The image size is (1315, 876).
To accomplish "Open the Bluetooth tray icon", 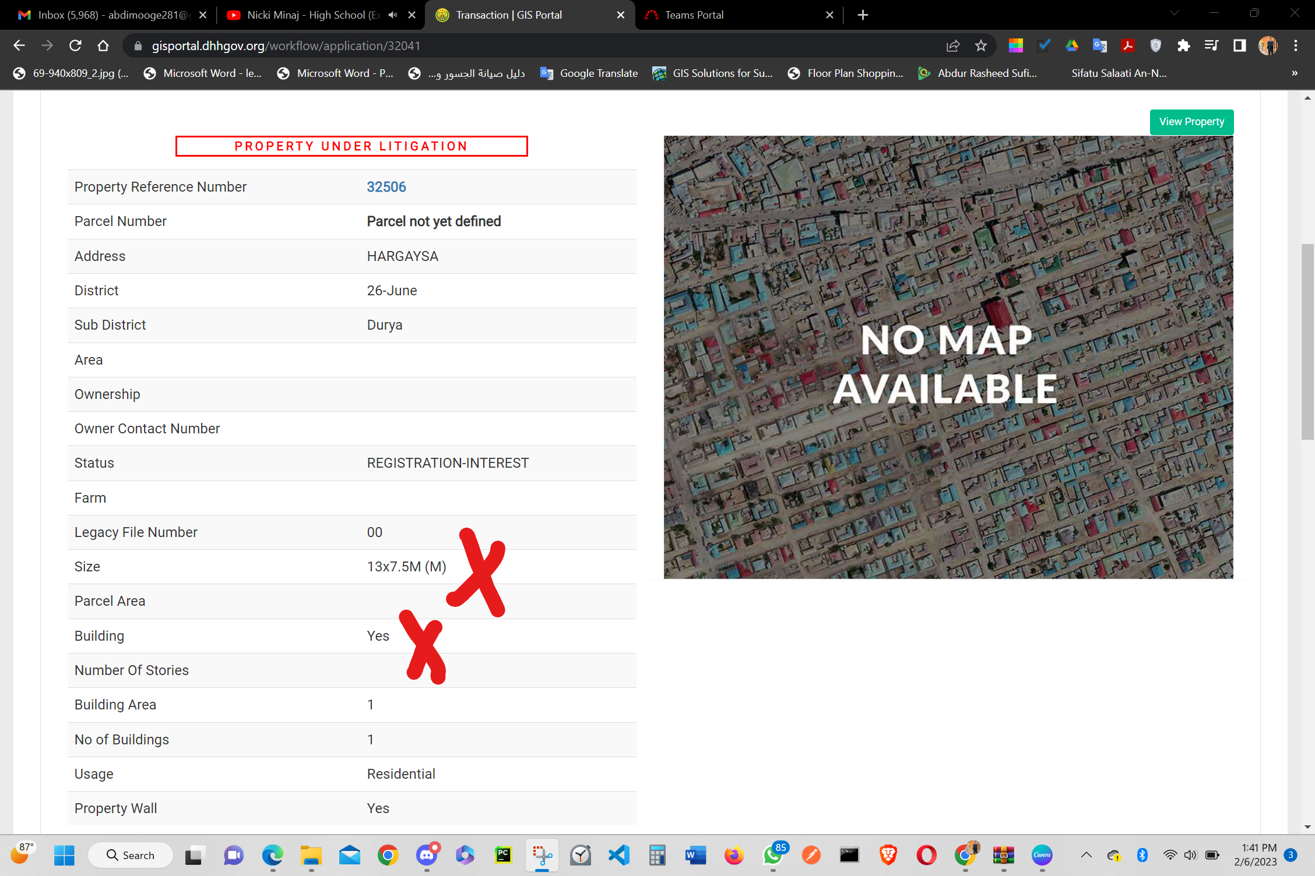I will tap(1142, 855).
